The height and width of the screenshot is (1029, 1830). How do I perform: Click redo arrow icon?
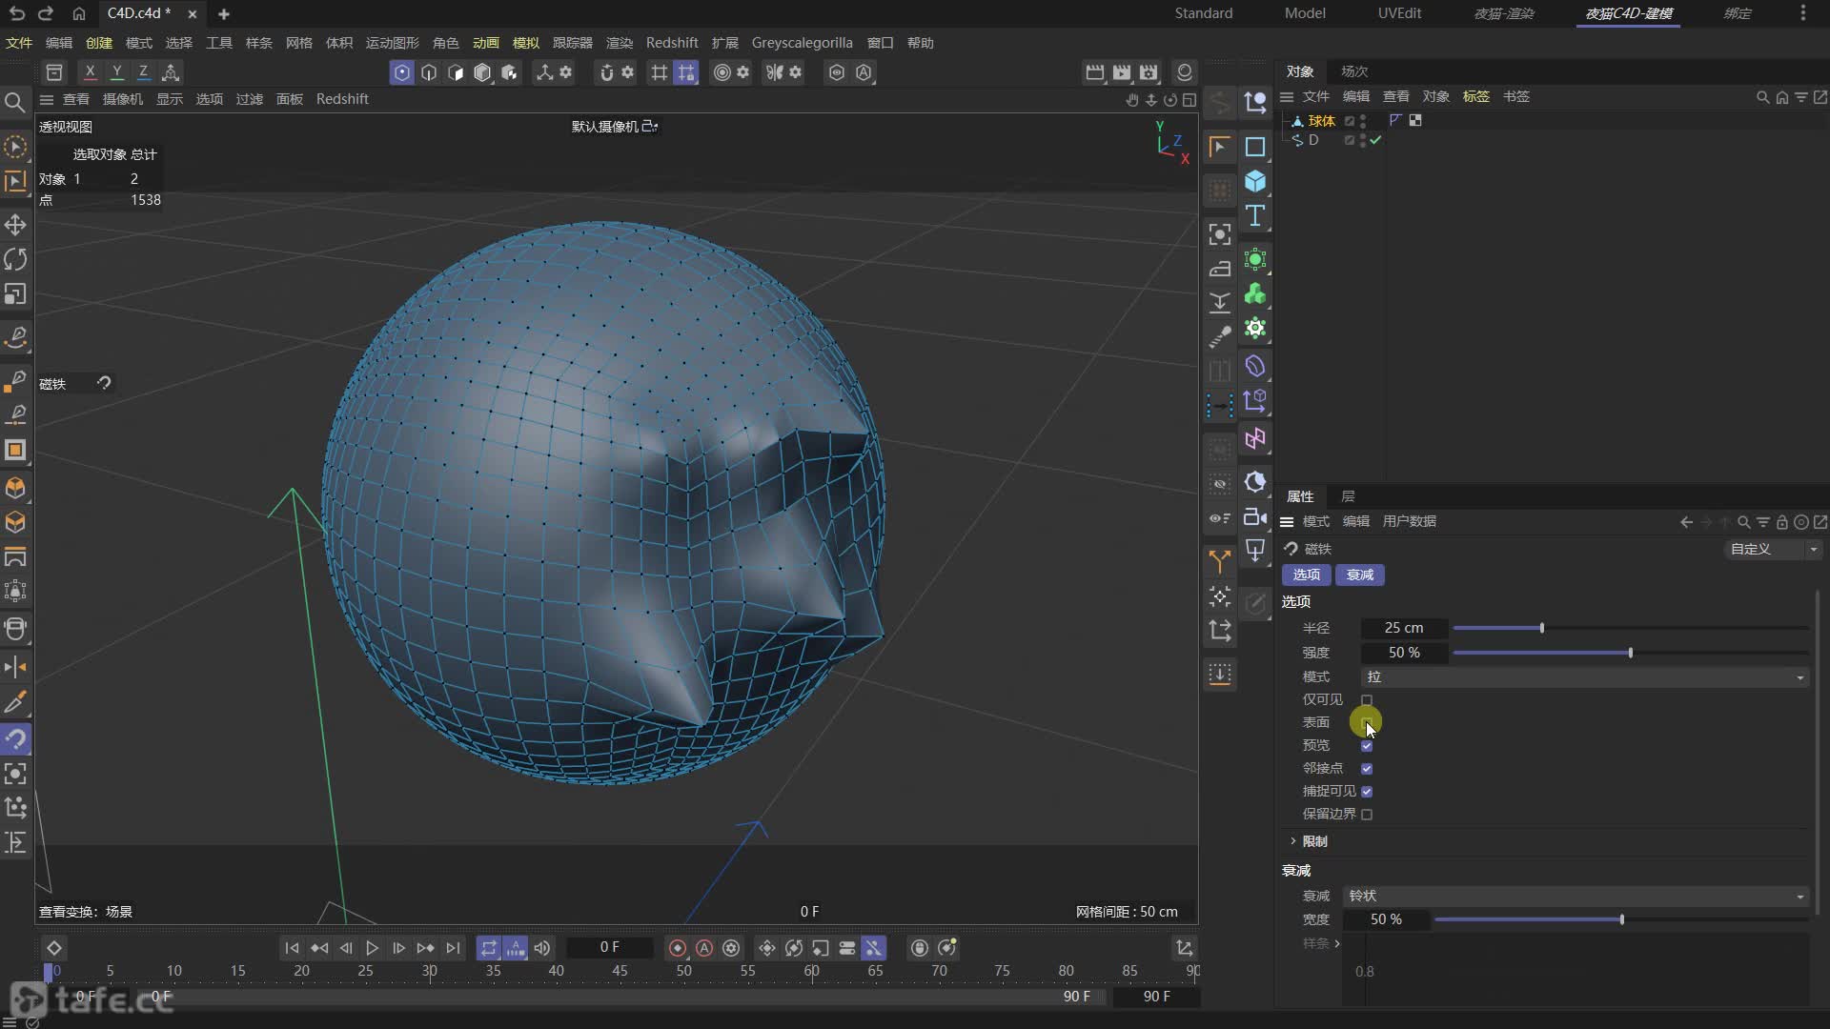click(x=46, y=13)
